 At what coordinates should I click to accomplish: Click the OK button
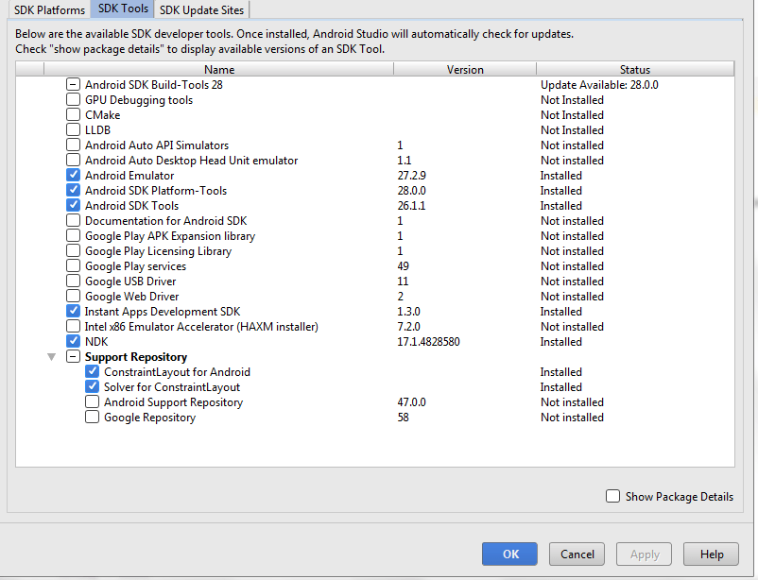(509, 554)
